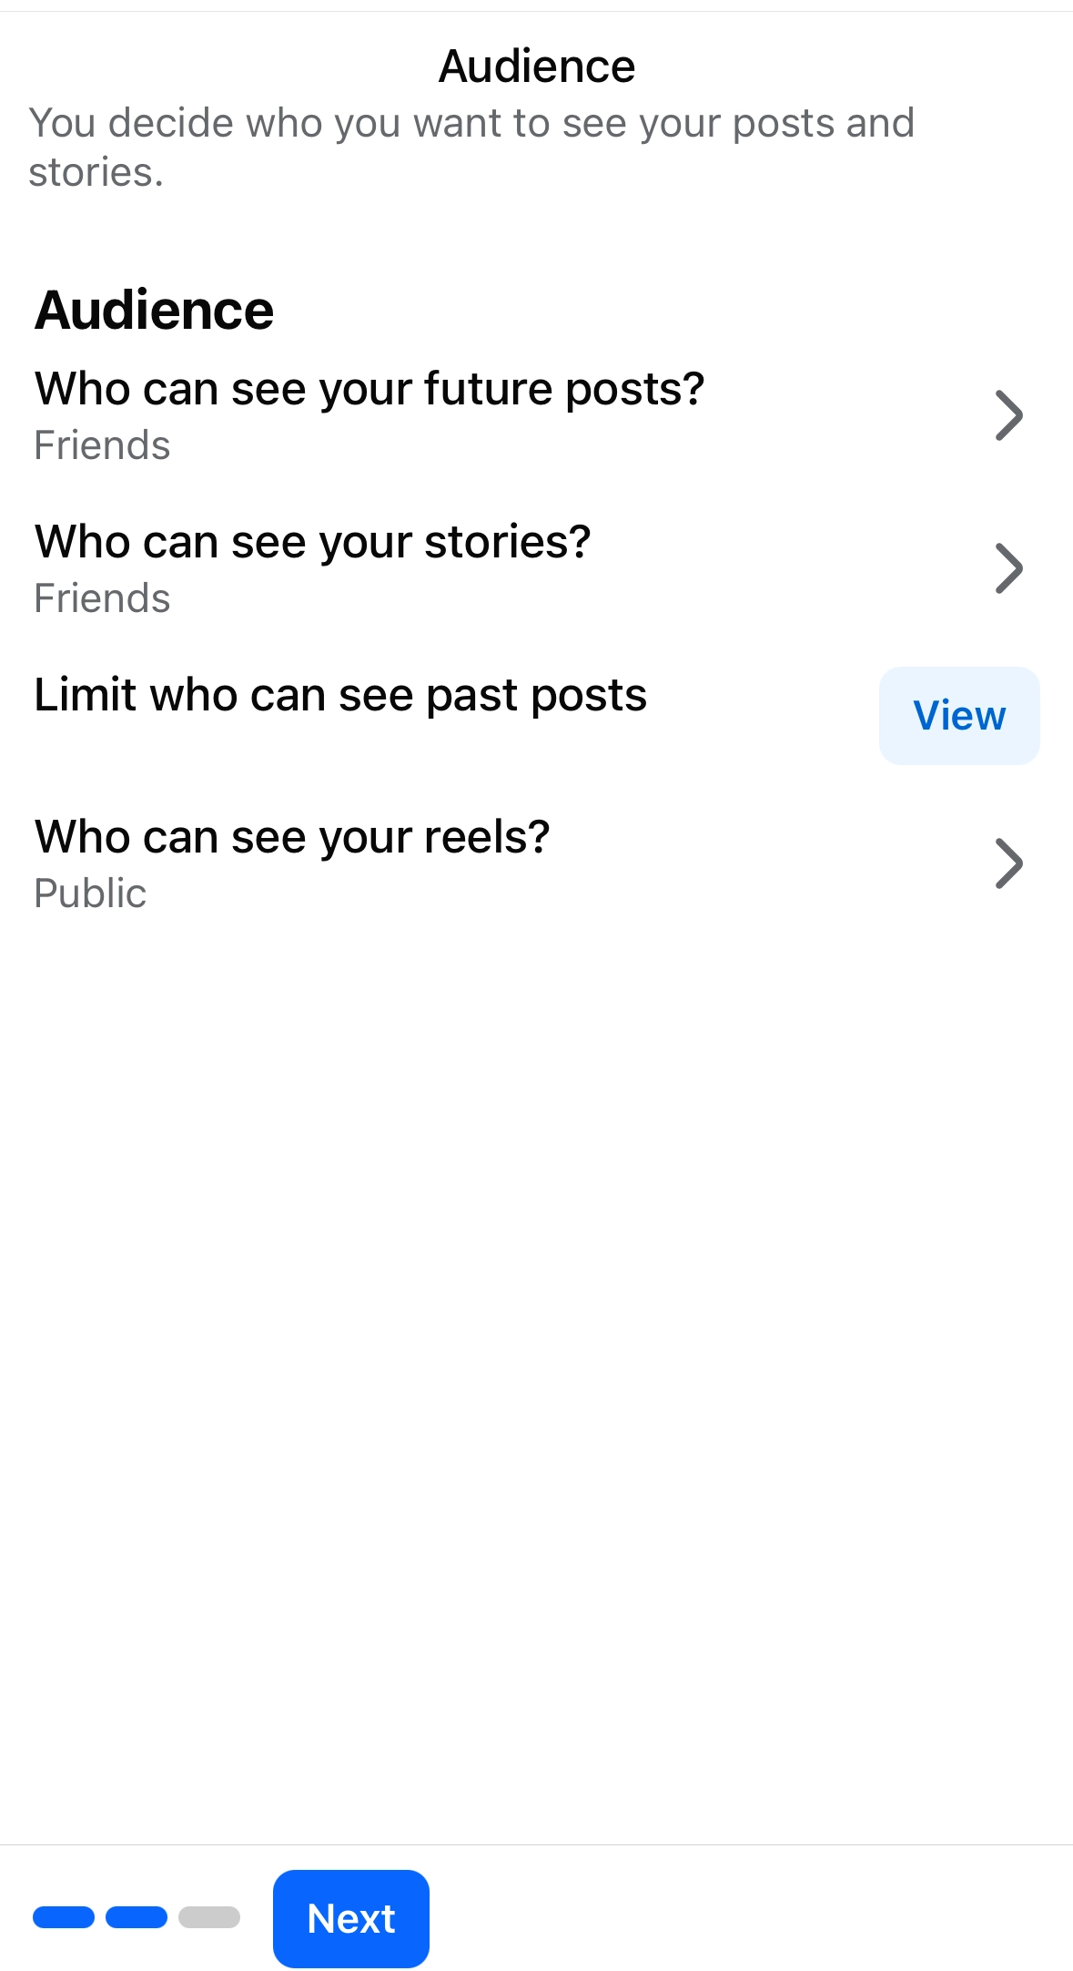Tap the first blue progress step indicator
Screen dimensions: 1073x1971
(x=64, y=1917)
